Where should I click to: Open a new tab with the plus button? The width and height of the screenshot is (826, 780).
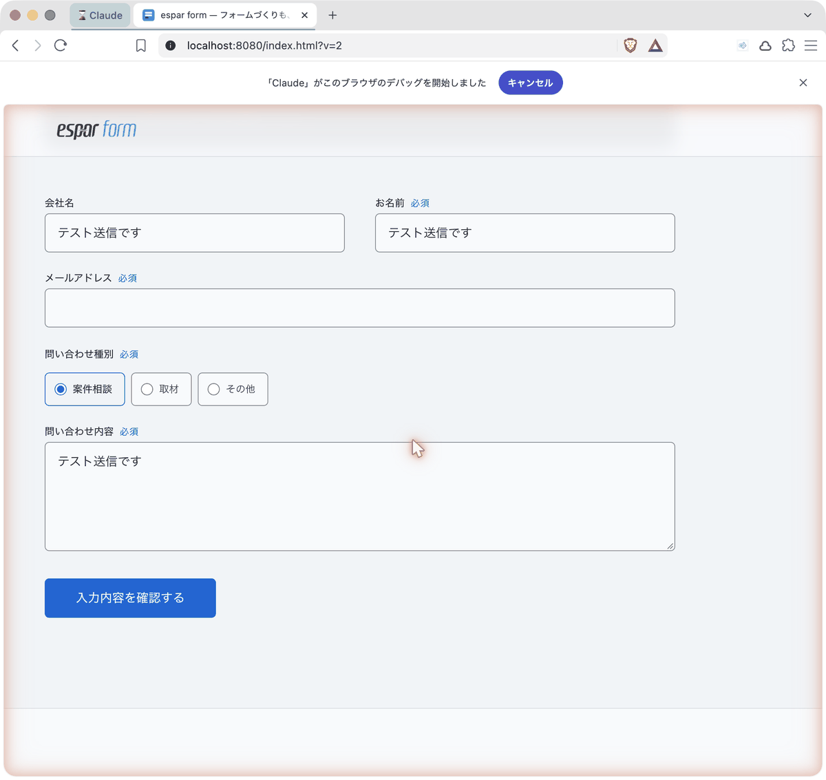tap(332, 15)
